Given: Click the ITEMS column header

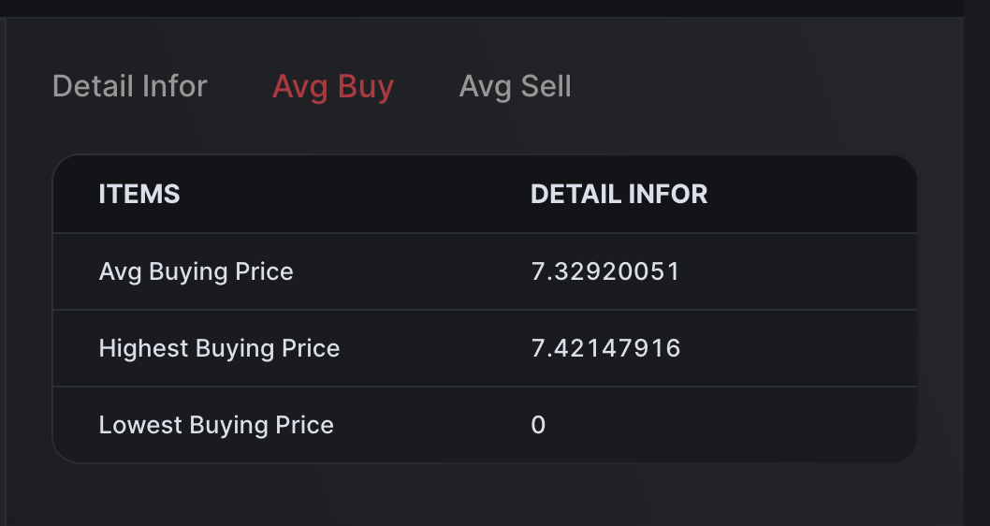Looking at the screenshot, I should pyautogui.click(x=139, y=194).
